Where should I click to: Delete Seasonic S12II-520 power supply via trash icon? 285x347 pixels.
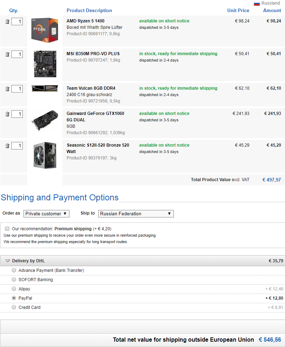click(x=7, y=146)
